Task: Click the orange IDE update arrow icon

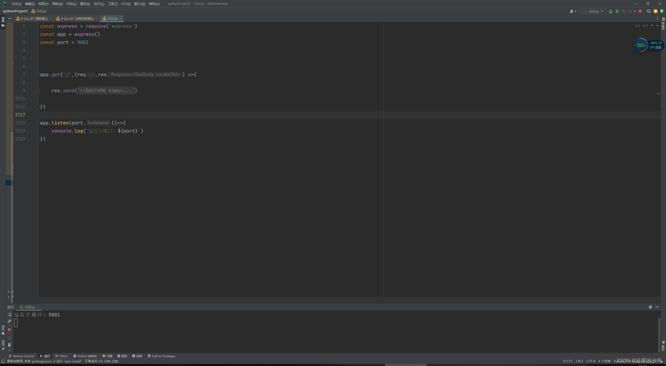Action: (x=656, y=11)
